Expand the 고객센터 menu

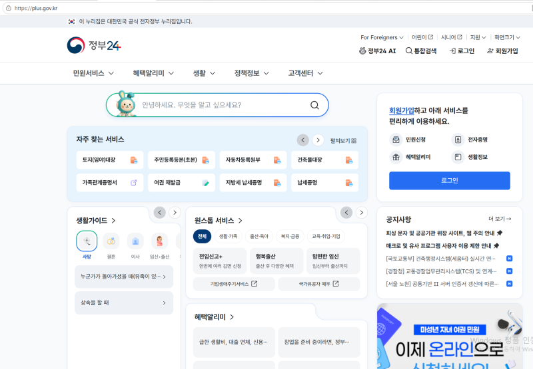pos(305,73)
